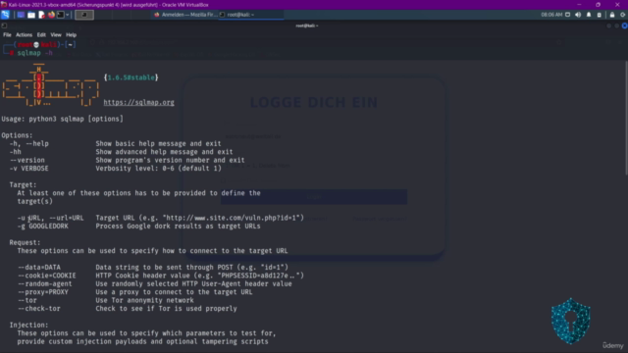Open the Kali applications menu icon
Viewport: 628px width, 353px height.
pos(5,15)
